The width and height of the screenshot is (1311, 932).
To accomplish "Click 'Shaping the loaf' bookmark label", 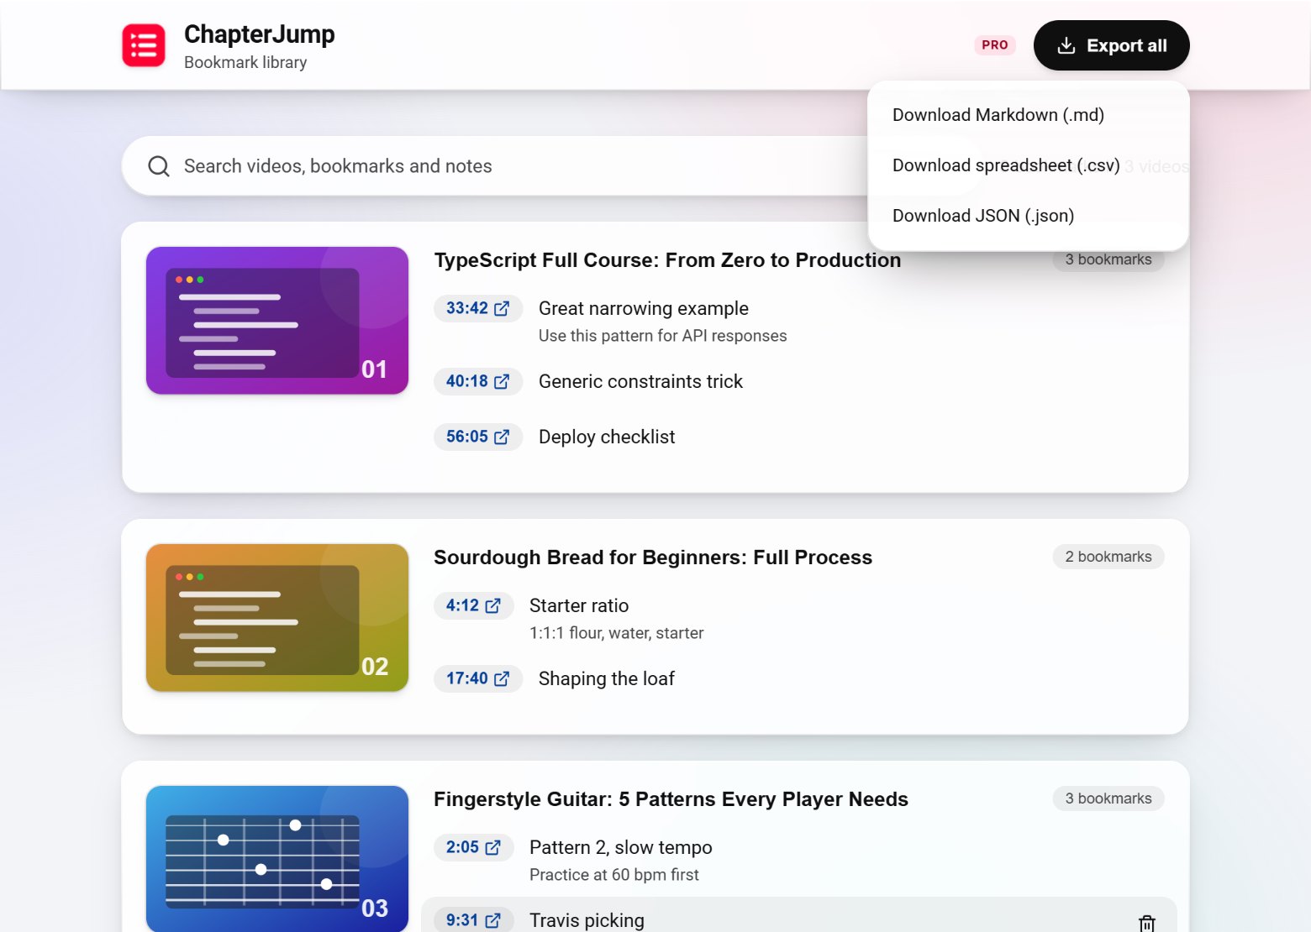I will tap(607, 678).
